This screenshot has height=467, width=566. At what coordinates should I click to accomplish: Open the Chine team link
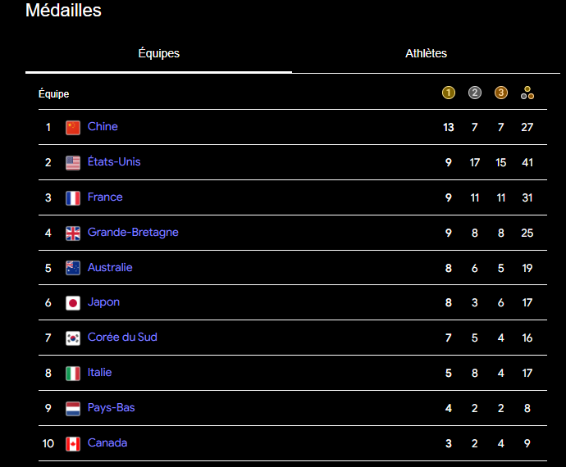pyautogui.click(x=103, y=127)
